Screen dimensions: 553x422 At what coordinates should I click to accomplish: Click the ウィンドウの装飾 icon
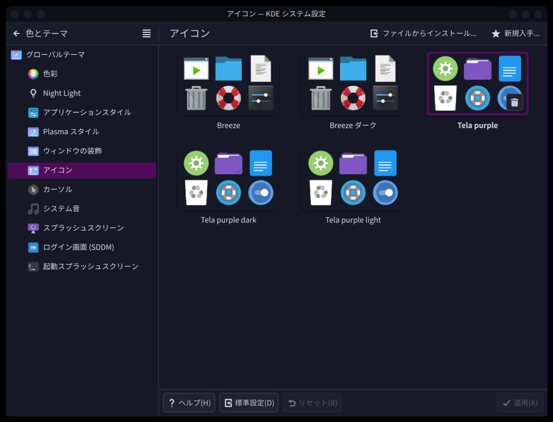(33, 151)
